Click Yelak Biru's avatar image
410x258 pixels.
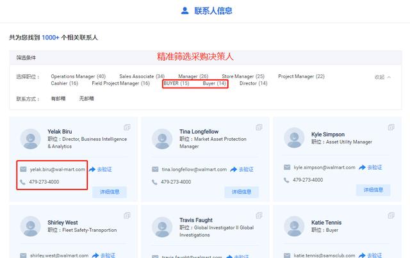tap(31, 139)
